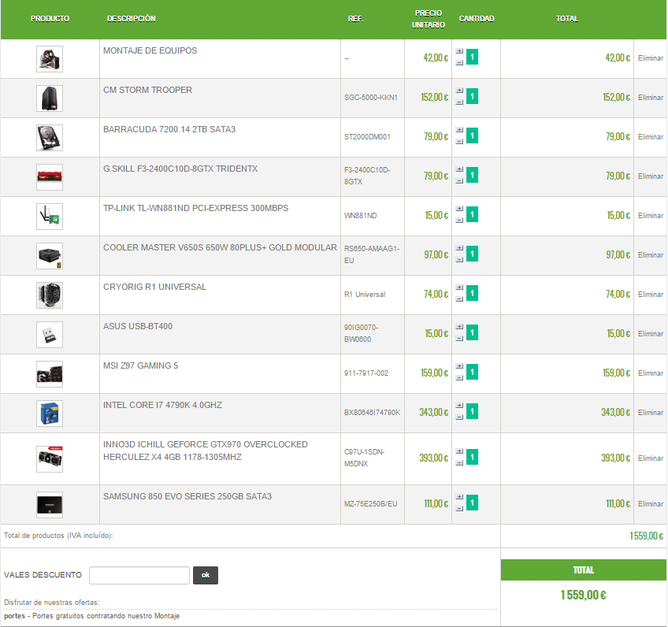This screenshot has width=668, height=627.
Task: Remove MSI Z97 GAMING 5 via Eliminar
Action: coord(651,373)
